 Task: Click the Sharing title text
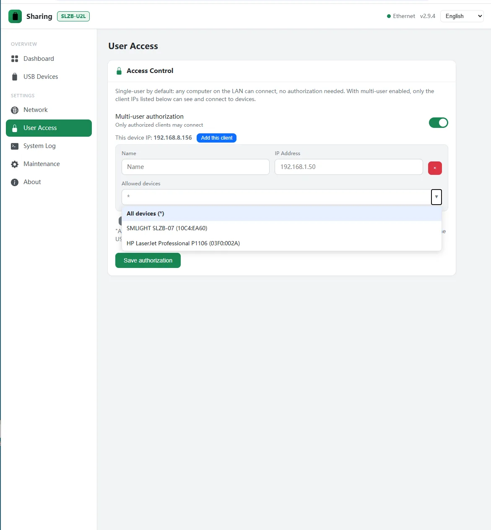point(39,16)
